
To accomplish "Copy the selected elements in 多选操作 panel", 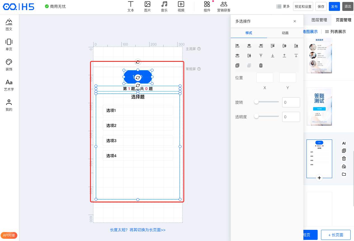I will [x=237, y=65].
